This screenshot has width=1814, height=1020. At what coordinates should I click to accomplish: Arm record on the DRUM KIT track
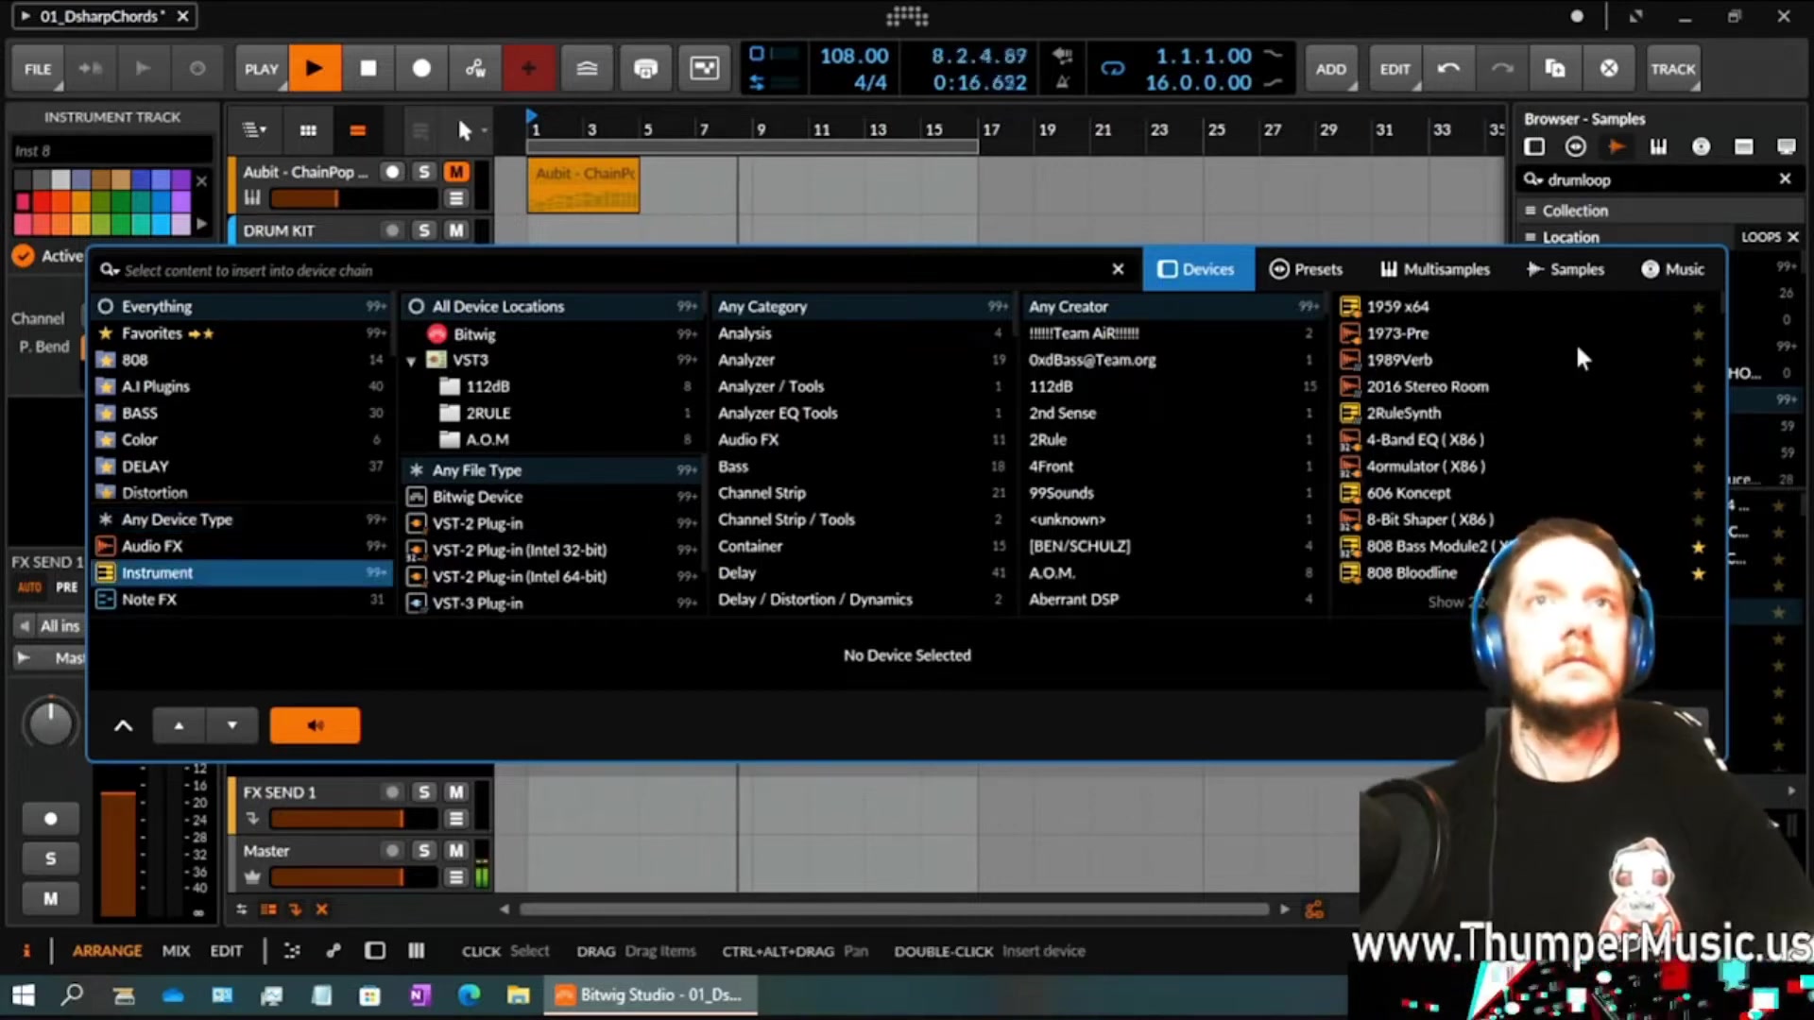coord(391,230)
